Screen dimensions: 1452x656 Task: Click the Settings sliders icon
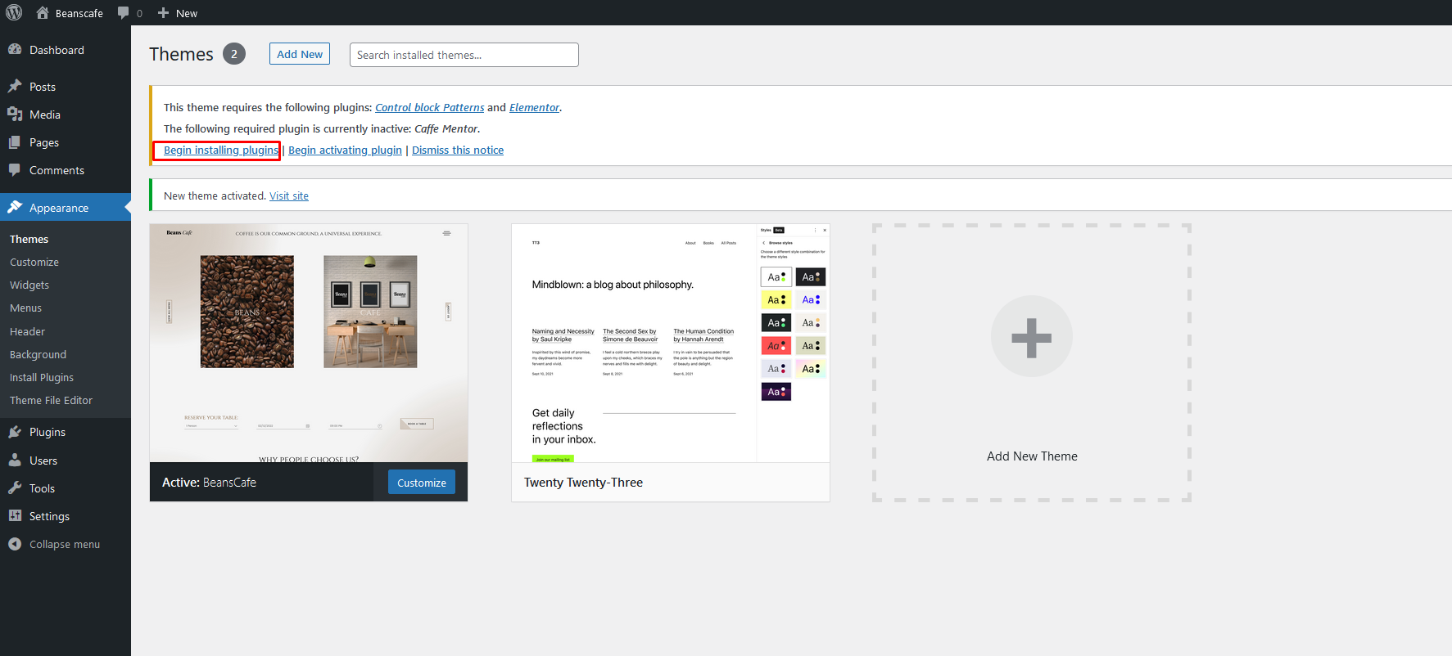[x=15, y=515]
